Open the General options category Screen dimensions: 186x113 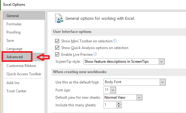click(x=24, y=16)
